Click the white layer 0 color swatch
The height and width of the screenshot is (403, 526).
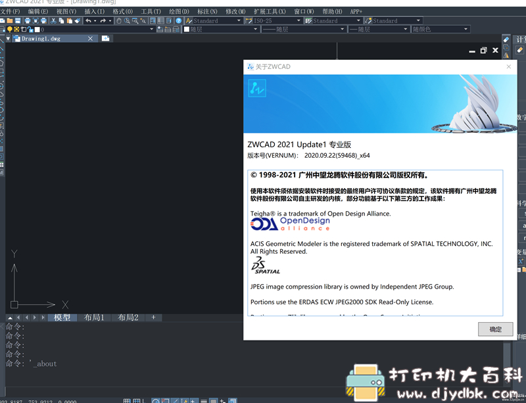pos(37,30)
